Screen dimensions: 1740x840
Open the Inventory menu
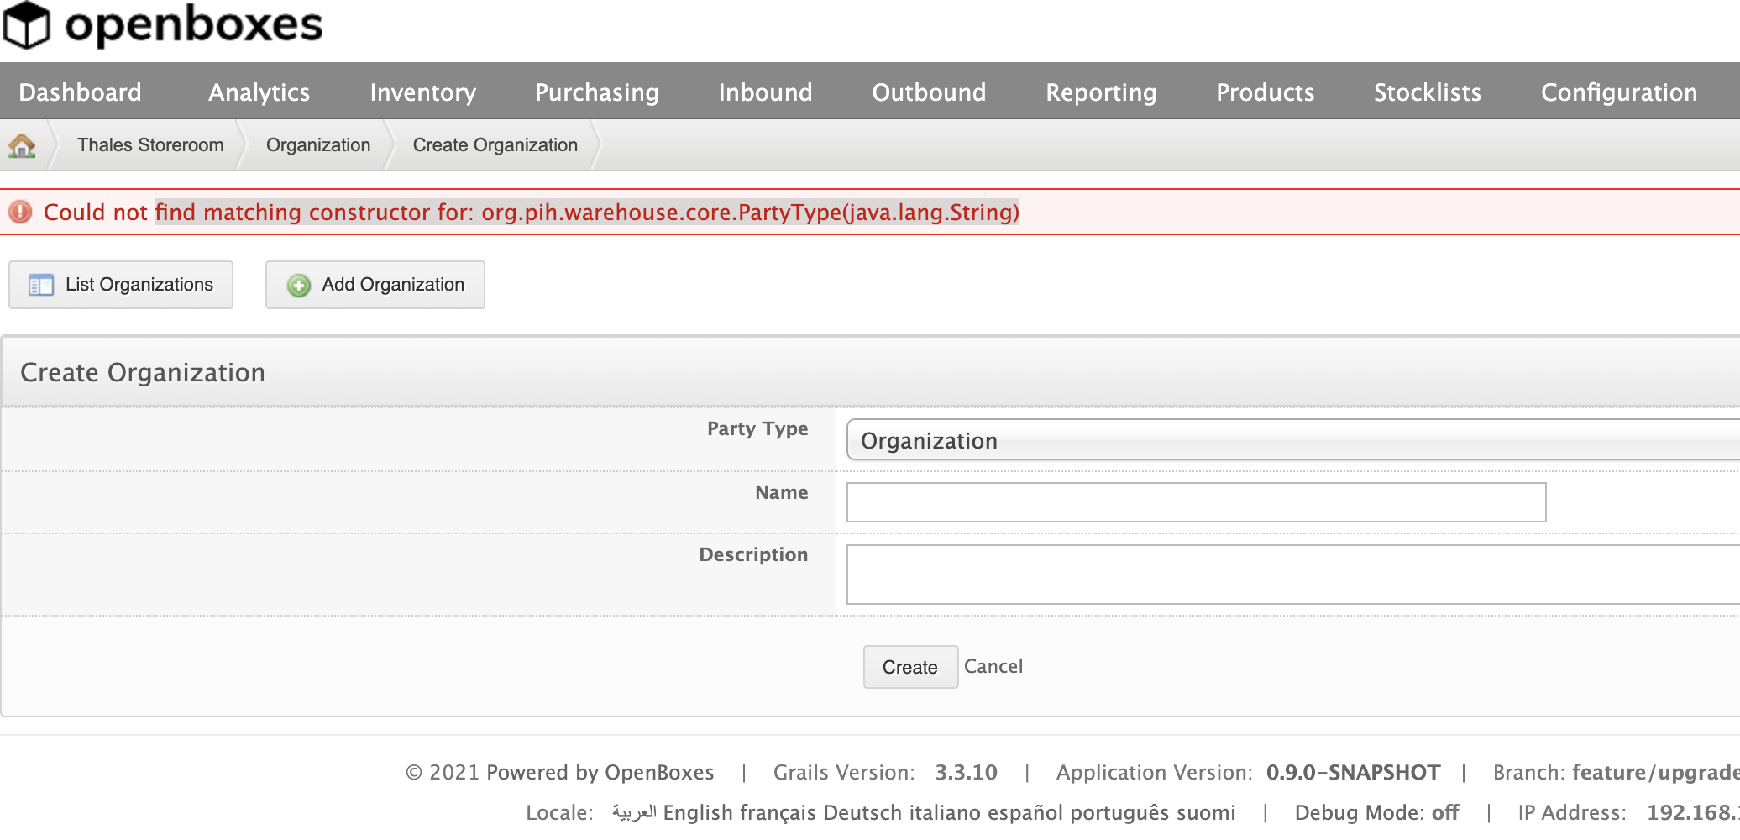[x=422, y=92]
